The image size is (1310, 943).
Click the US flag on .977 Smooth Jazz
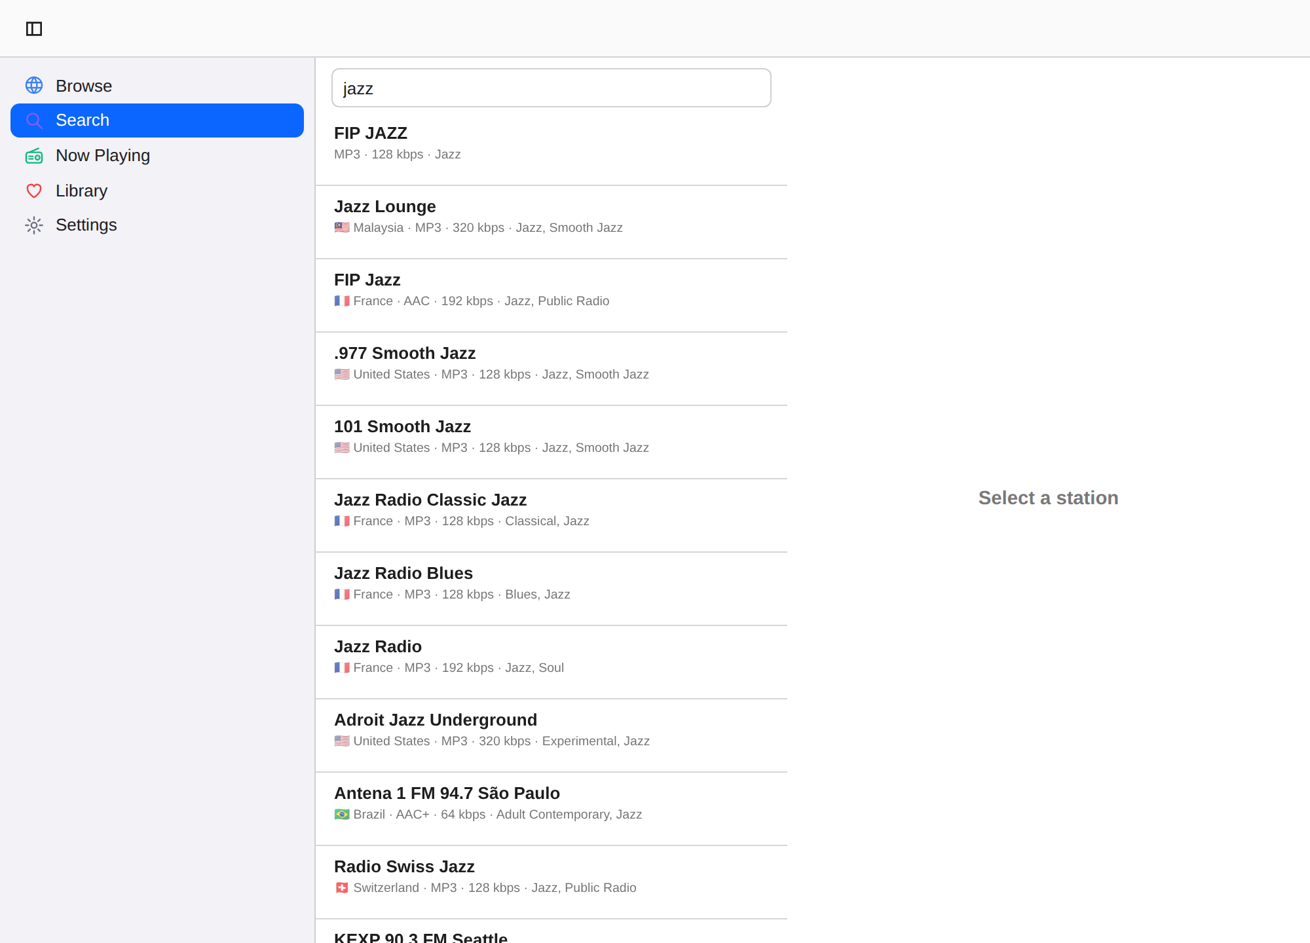tap(342, 375)
